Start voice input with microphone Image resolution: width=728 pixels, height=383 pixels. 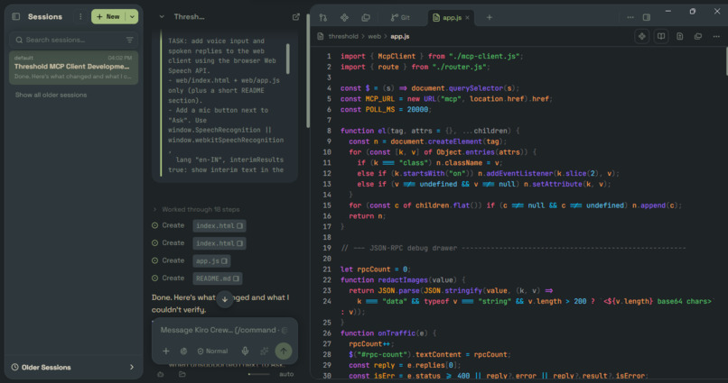coord(245,351)
